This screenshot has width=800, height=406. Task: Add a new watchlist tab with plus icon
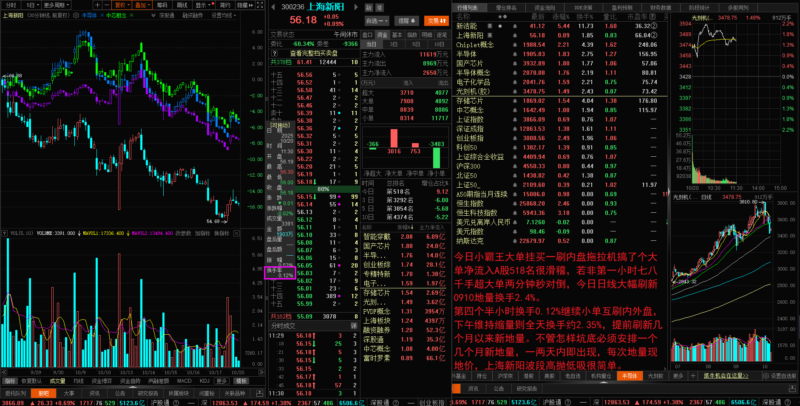693,376
